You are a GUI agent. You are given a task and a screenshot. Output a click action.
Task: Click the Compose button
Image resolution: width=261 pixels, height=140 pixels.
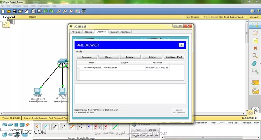point(87,57)
